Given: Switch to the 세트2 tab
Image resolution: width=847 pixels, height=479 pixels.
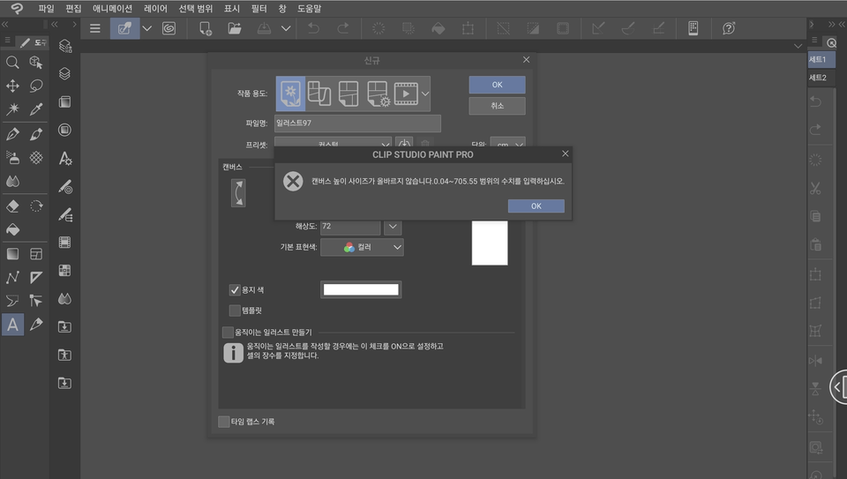Looking at the screenshot, I should click(x=821, y=78).
